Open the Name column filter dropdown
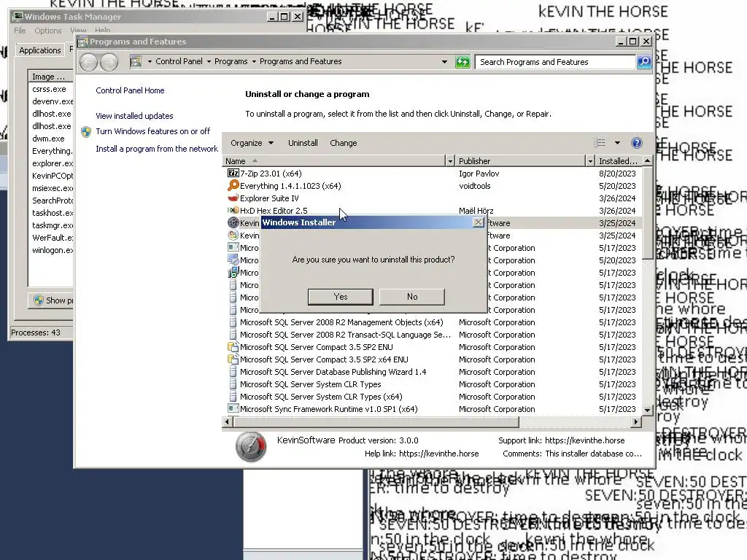This screenshot has height=560, width=747. (x=449, y=161)
